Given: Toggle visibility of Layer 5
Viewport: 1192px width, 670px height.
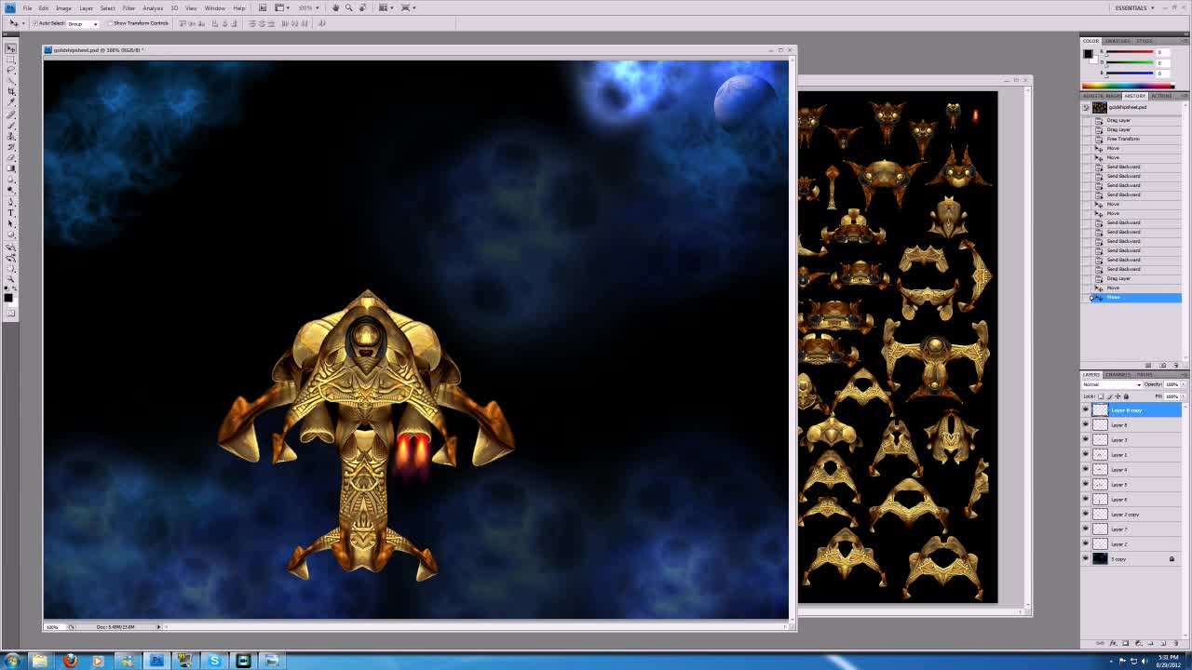Looking at the screenshot, I should coord(1086,484).
